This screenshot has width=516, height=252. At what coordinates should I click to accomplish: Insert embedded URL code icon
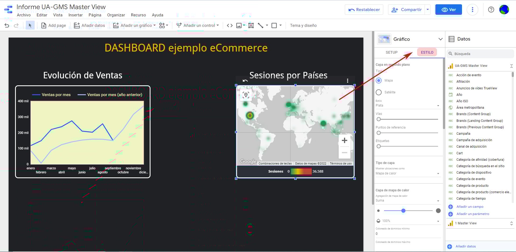(x=230, y=25)
